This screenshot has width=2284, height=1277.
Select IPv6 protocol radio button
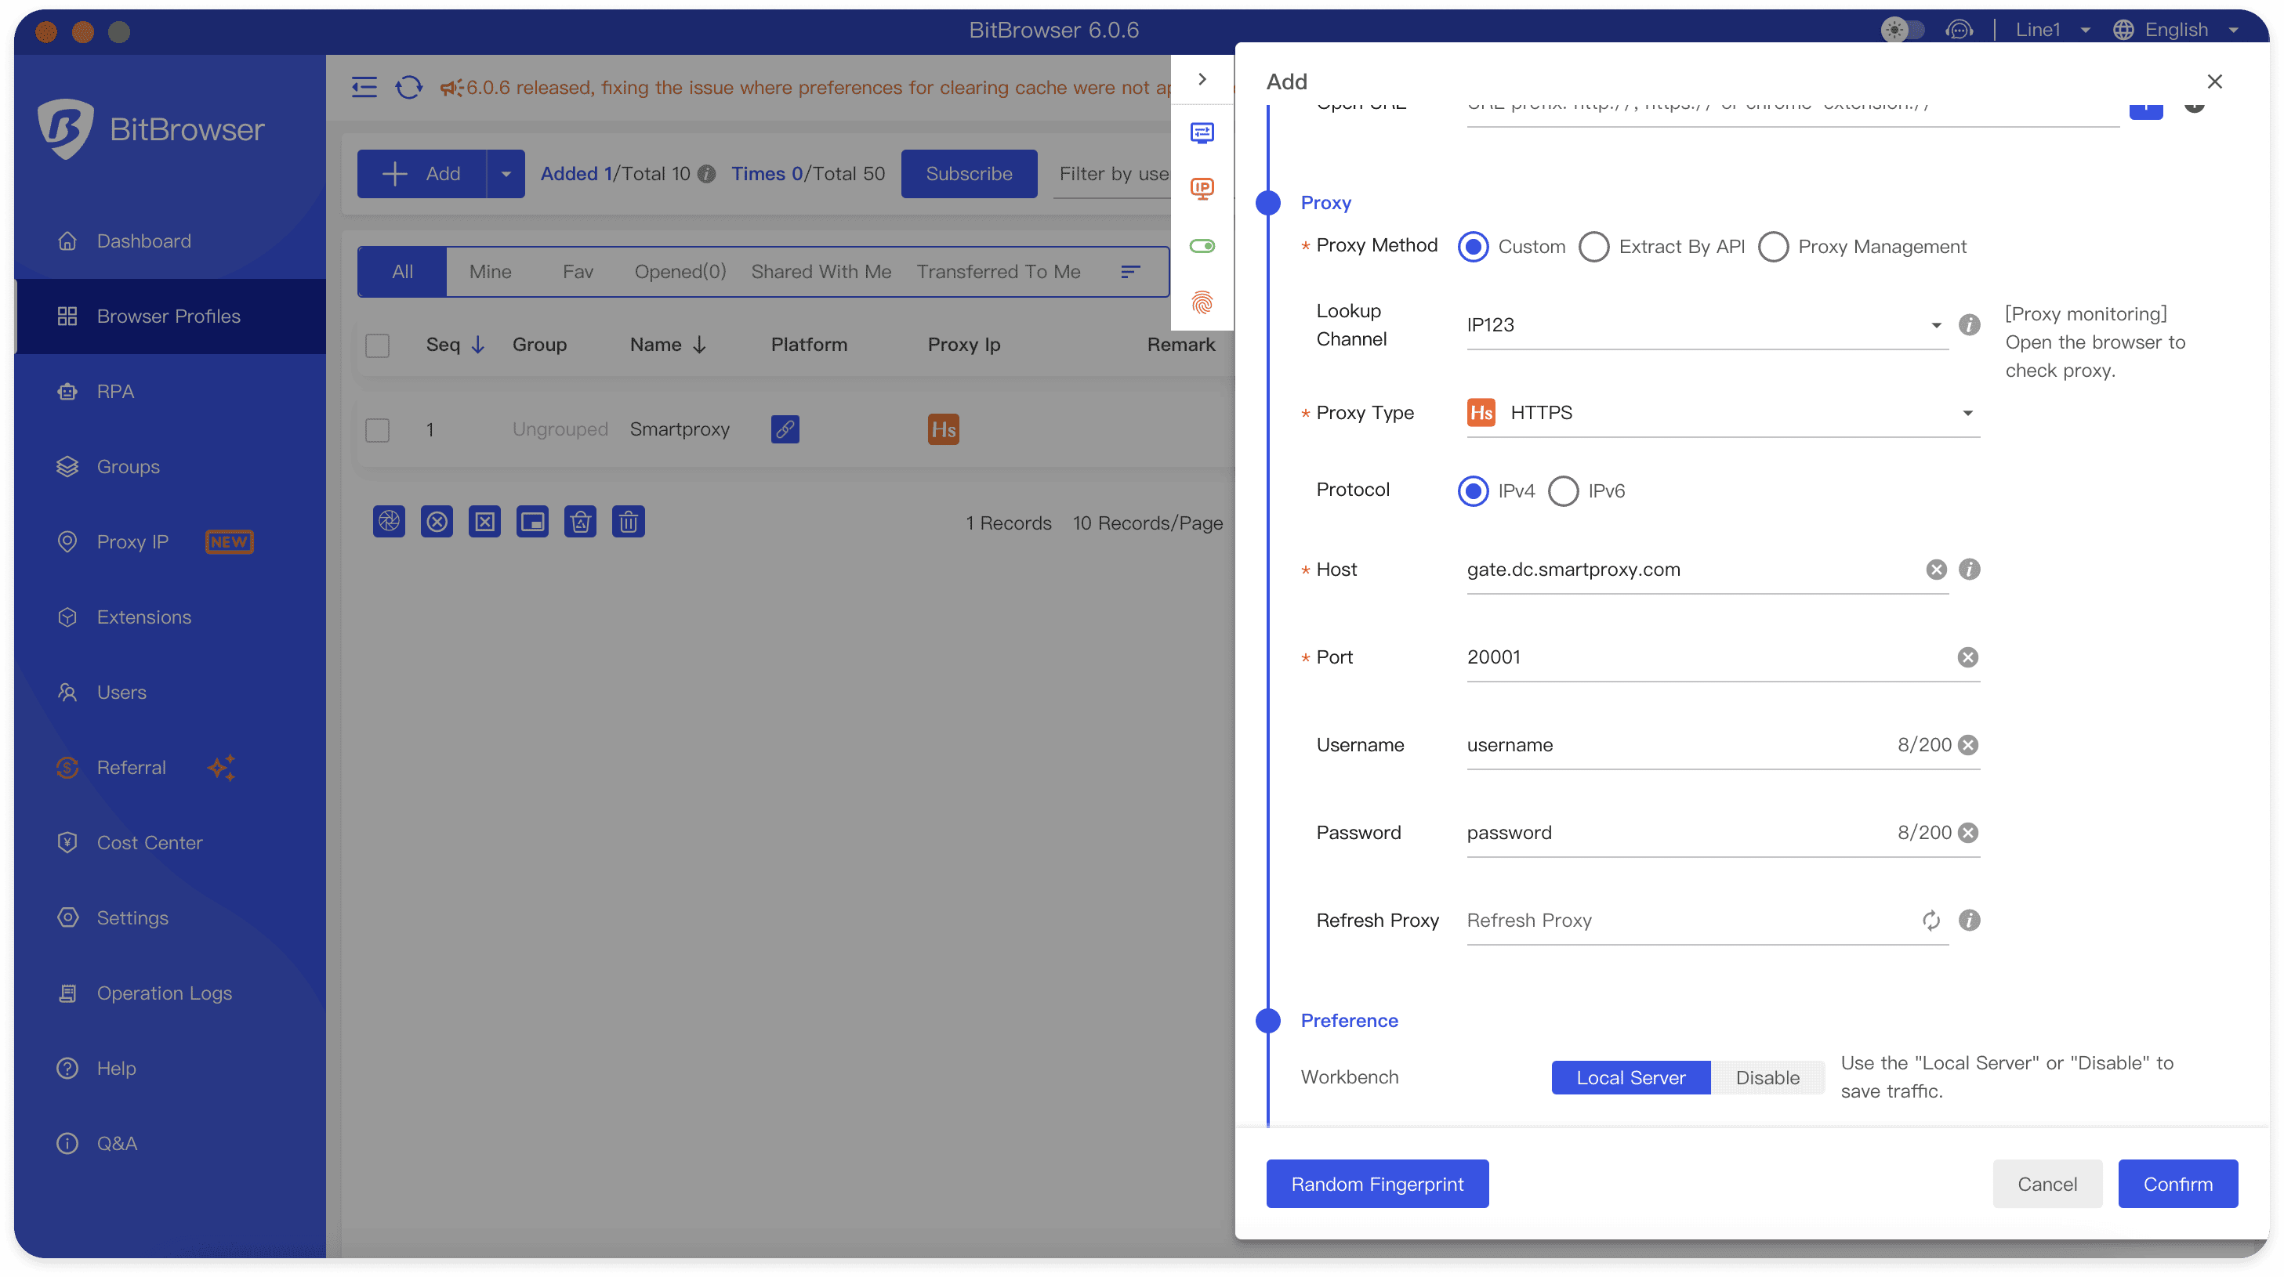1562,490
